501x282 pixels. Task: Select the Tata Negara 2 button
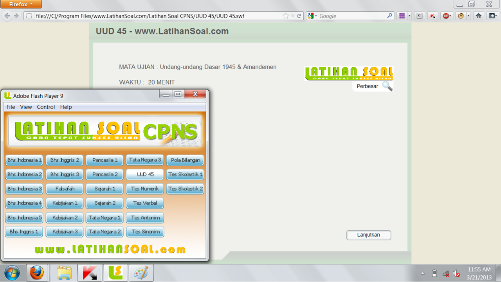105,232
